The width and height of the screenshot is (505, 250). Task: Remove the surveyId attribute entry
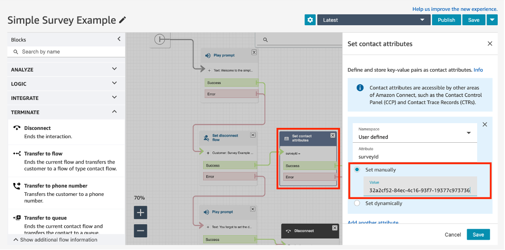(485, 124)
